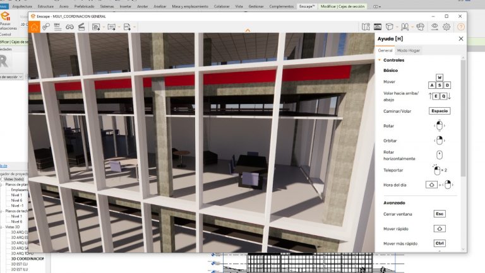Select the General tab in Ayuda

click(x=385, y=50)
